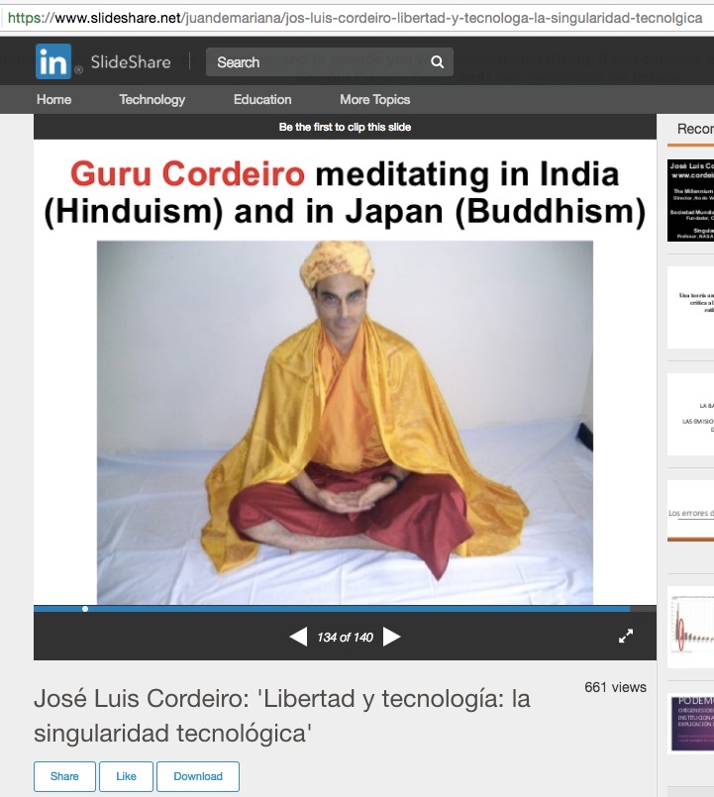Viewport: 714px width, 797px height.
Task: Open the Technology menu item
Action: (152, 99)
